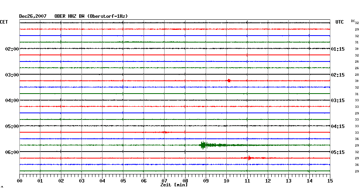Select minute label 04 on the time axis
This screenshot has height=191, width=361.
click(x=102, y=181)
